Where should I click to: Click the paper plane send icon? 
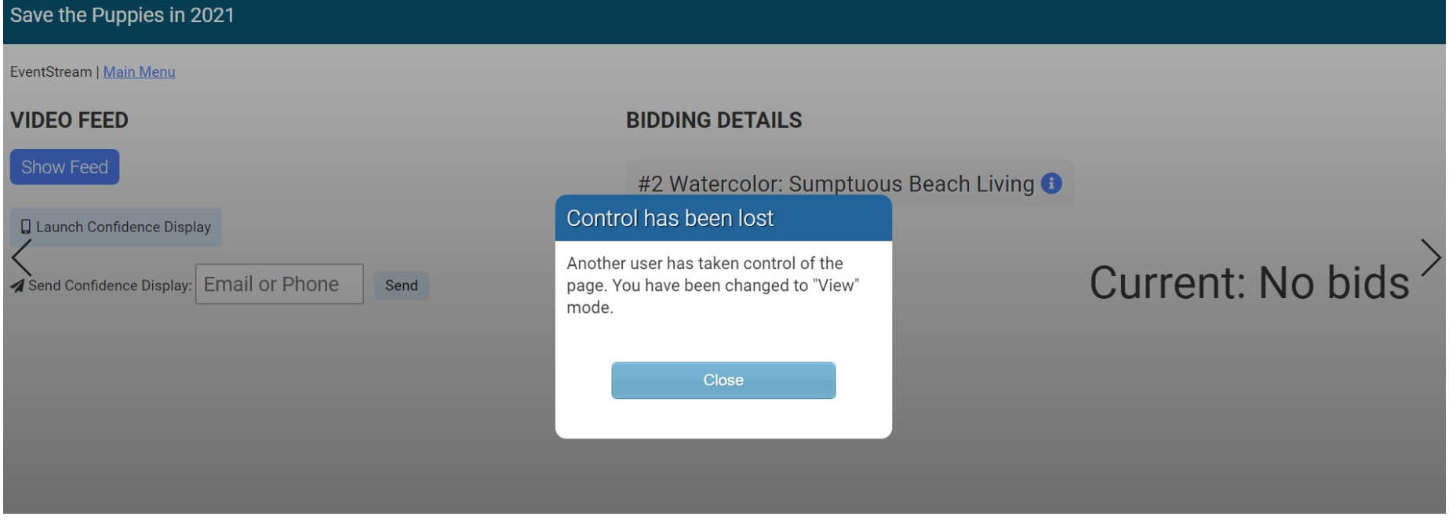(x=17, y=285)
